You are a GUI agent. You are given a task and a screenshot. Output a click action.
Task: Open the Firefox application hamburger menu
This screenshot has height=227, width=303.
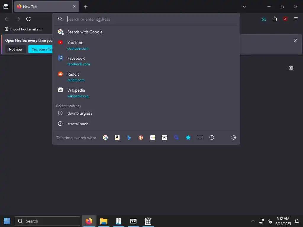tap(296, 19)
